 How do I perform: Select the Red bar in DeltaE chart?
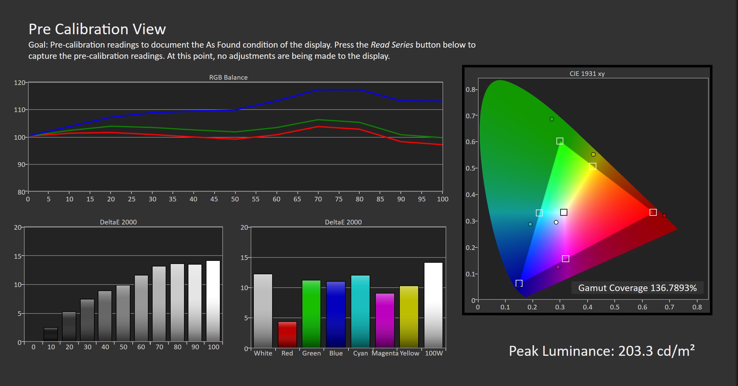click(x=287, y=335)
